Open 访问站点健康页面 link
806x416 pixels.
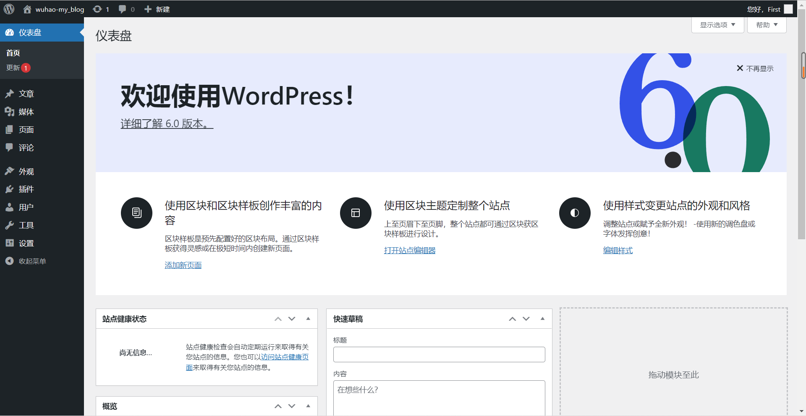[285, 357]
